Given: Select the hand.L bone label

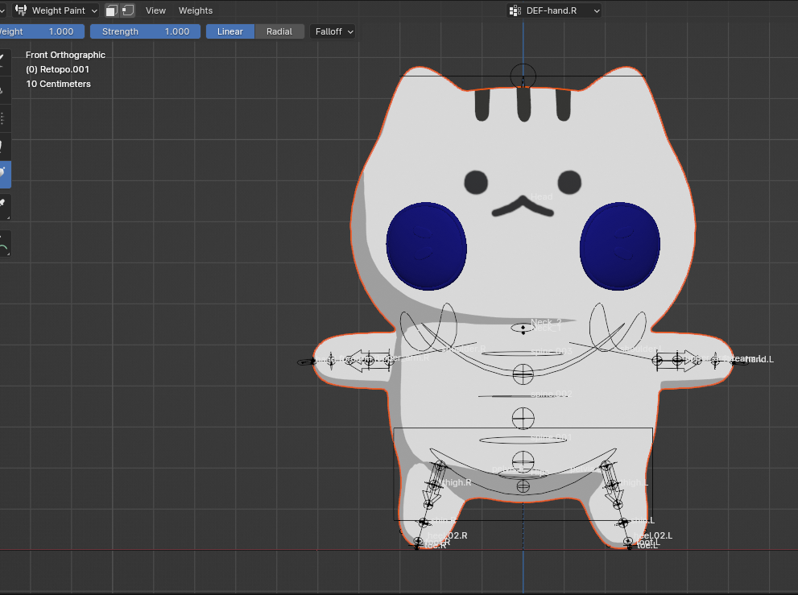Looking at the screenshot, I should 759,359.
